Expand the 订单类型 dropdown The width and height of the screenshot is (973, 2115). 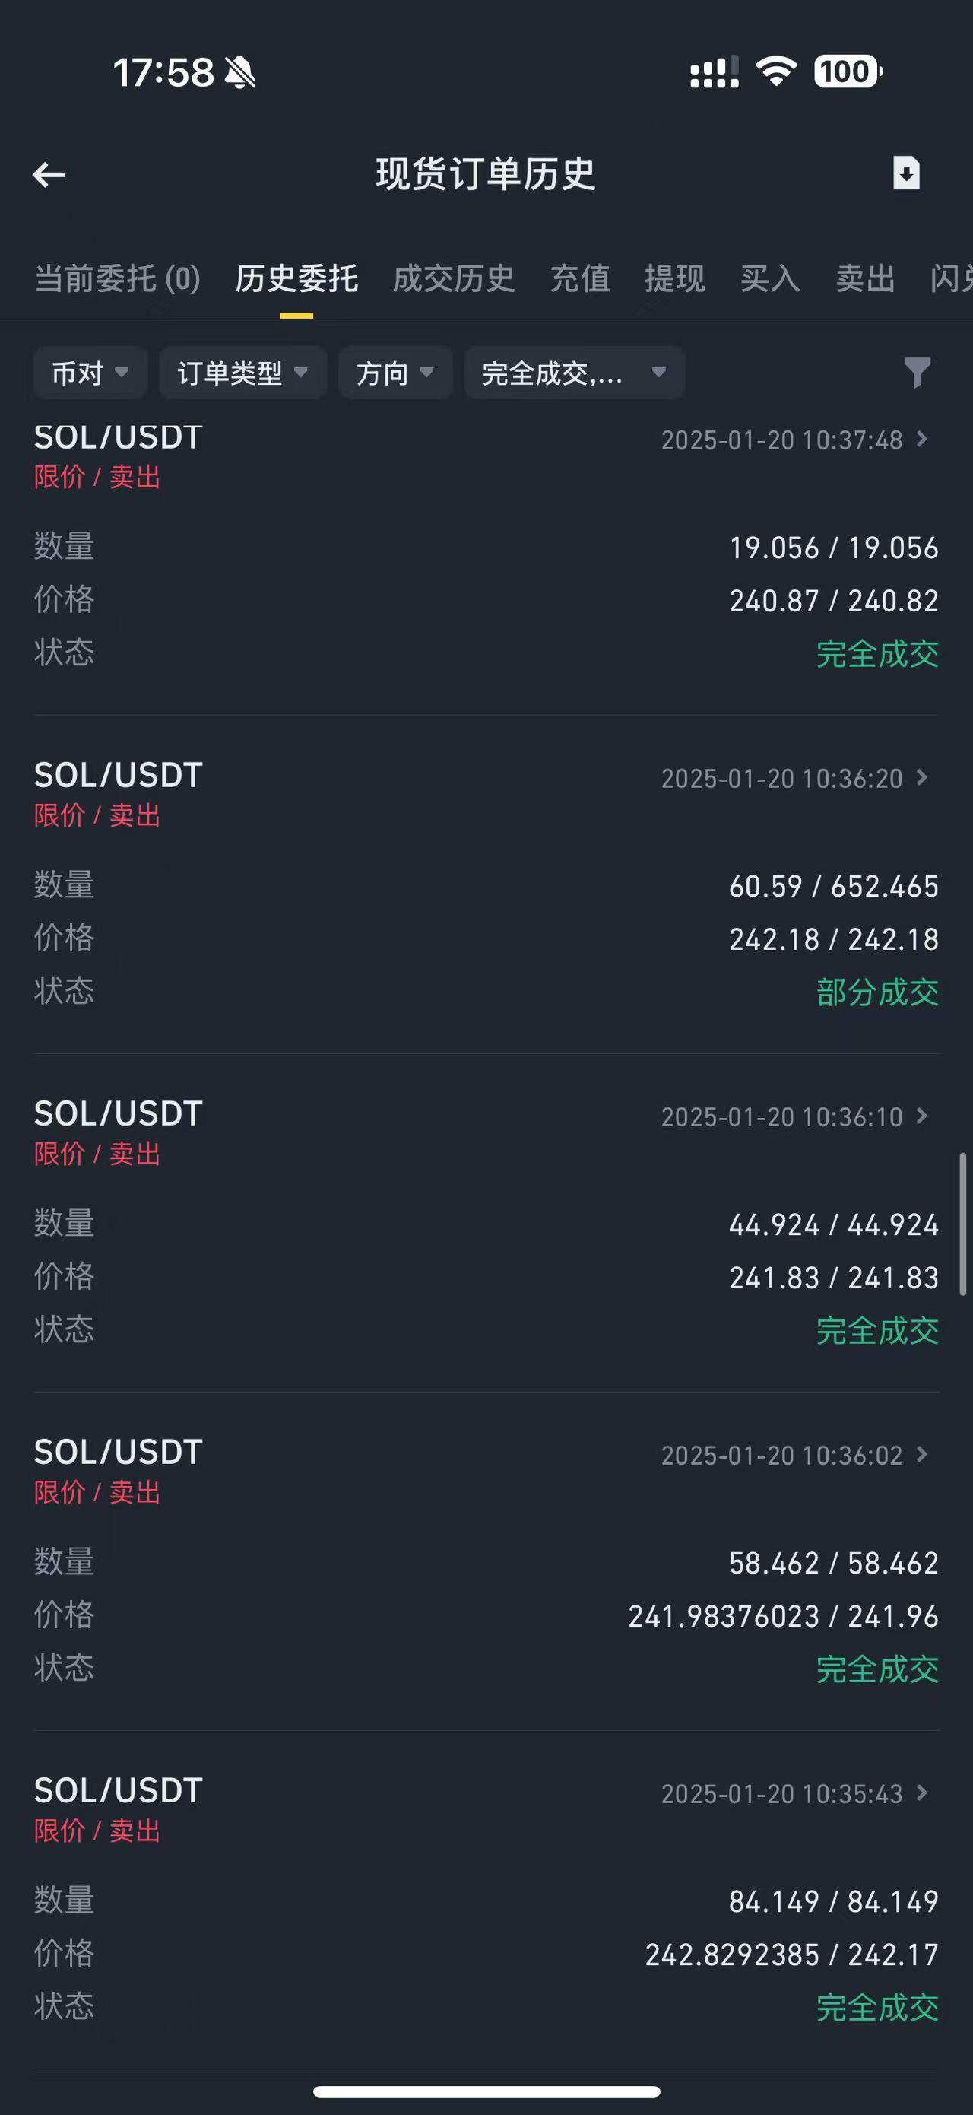242,373
